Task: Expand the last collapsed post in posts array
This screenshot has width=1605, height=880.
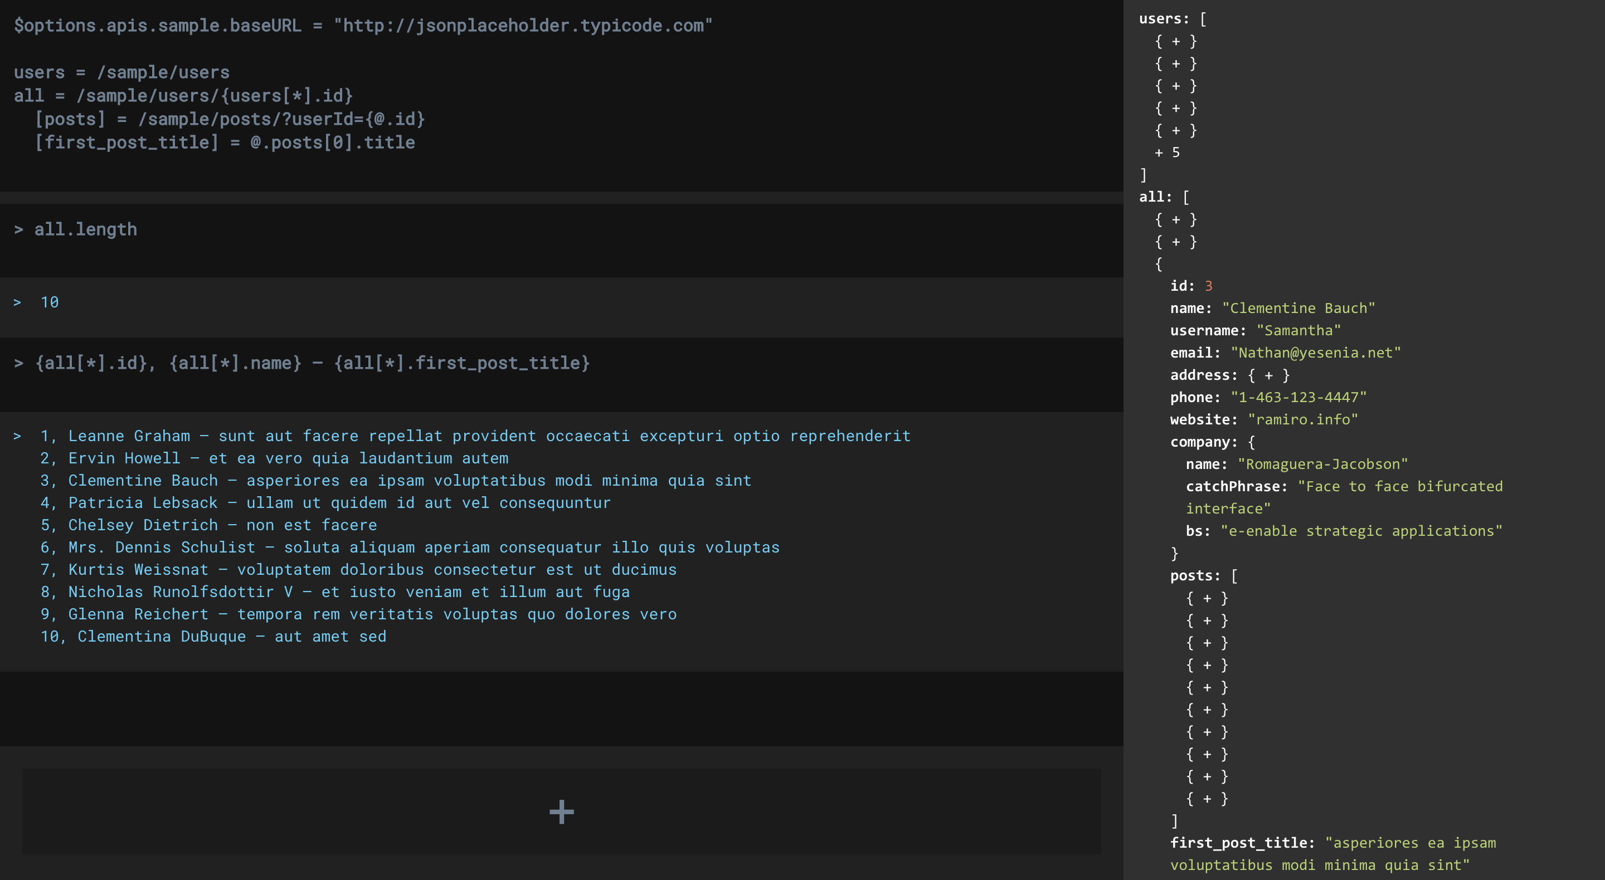Action: pos(1207,799)
